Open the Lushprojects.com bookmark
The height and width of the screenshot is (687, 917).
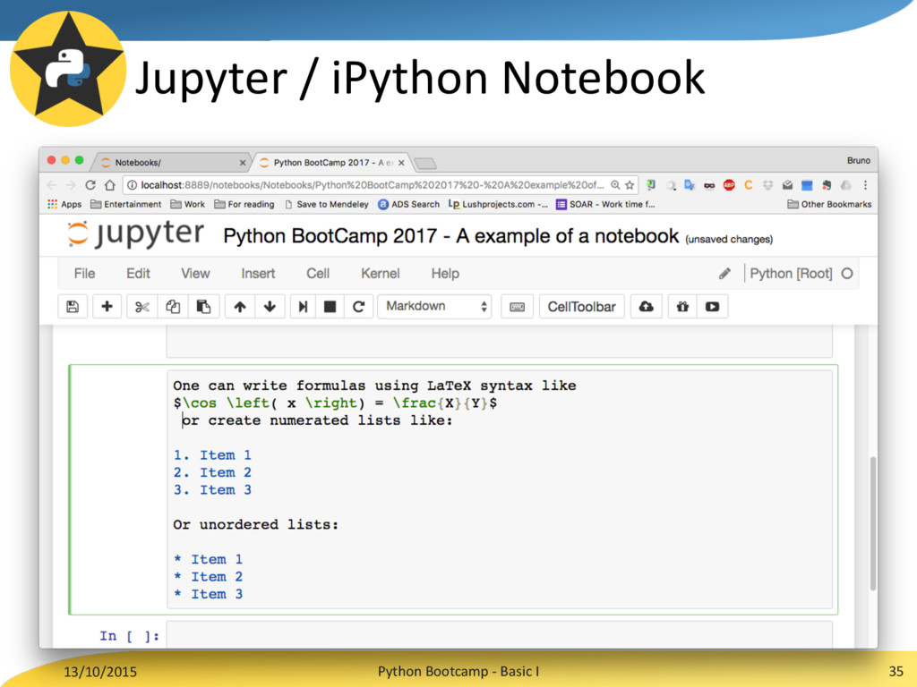coord(498,205)
